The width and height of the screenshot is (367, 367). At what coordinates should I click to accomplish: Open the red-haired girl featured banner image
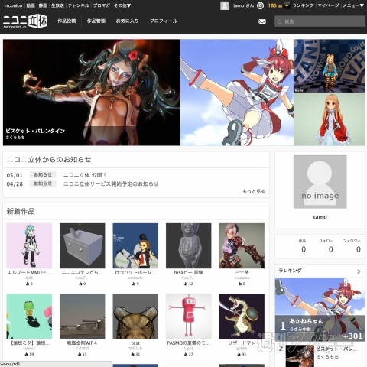pyautogui.click(x=237, y=93)
